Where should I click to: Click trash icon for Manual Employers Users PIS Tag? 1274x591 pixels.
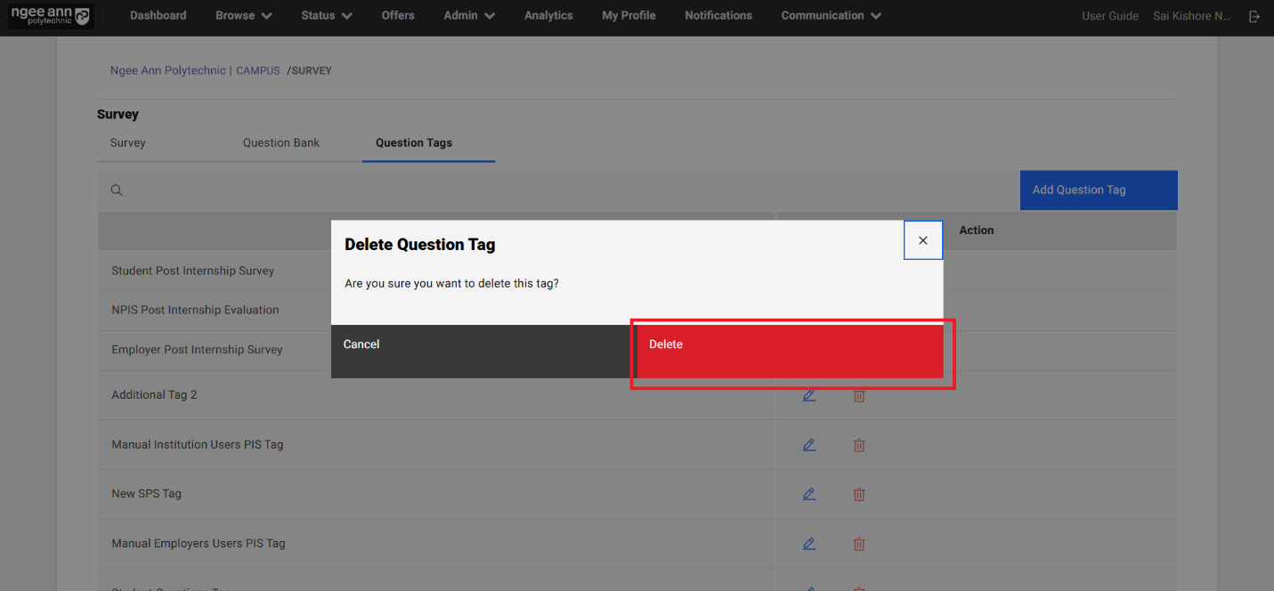click(x=859, y=543)
